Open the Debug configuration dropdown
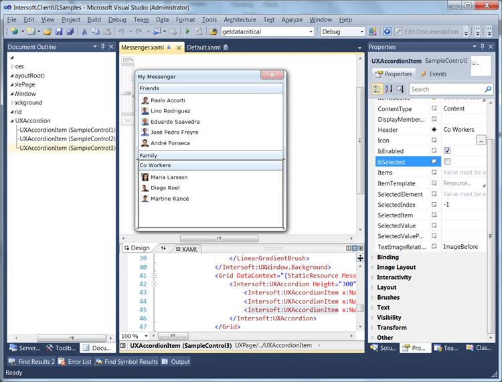Image resolution: width=502 pixels, height=382 pixels. [x=361, y=31]
